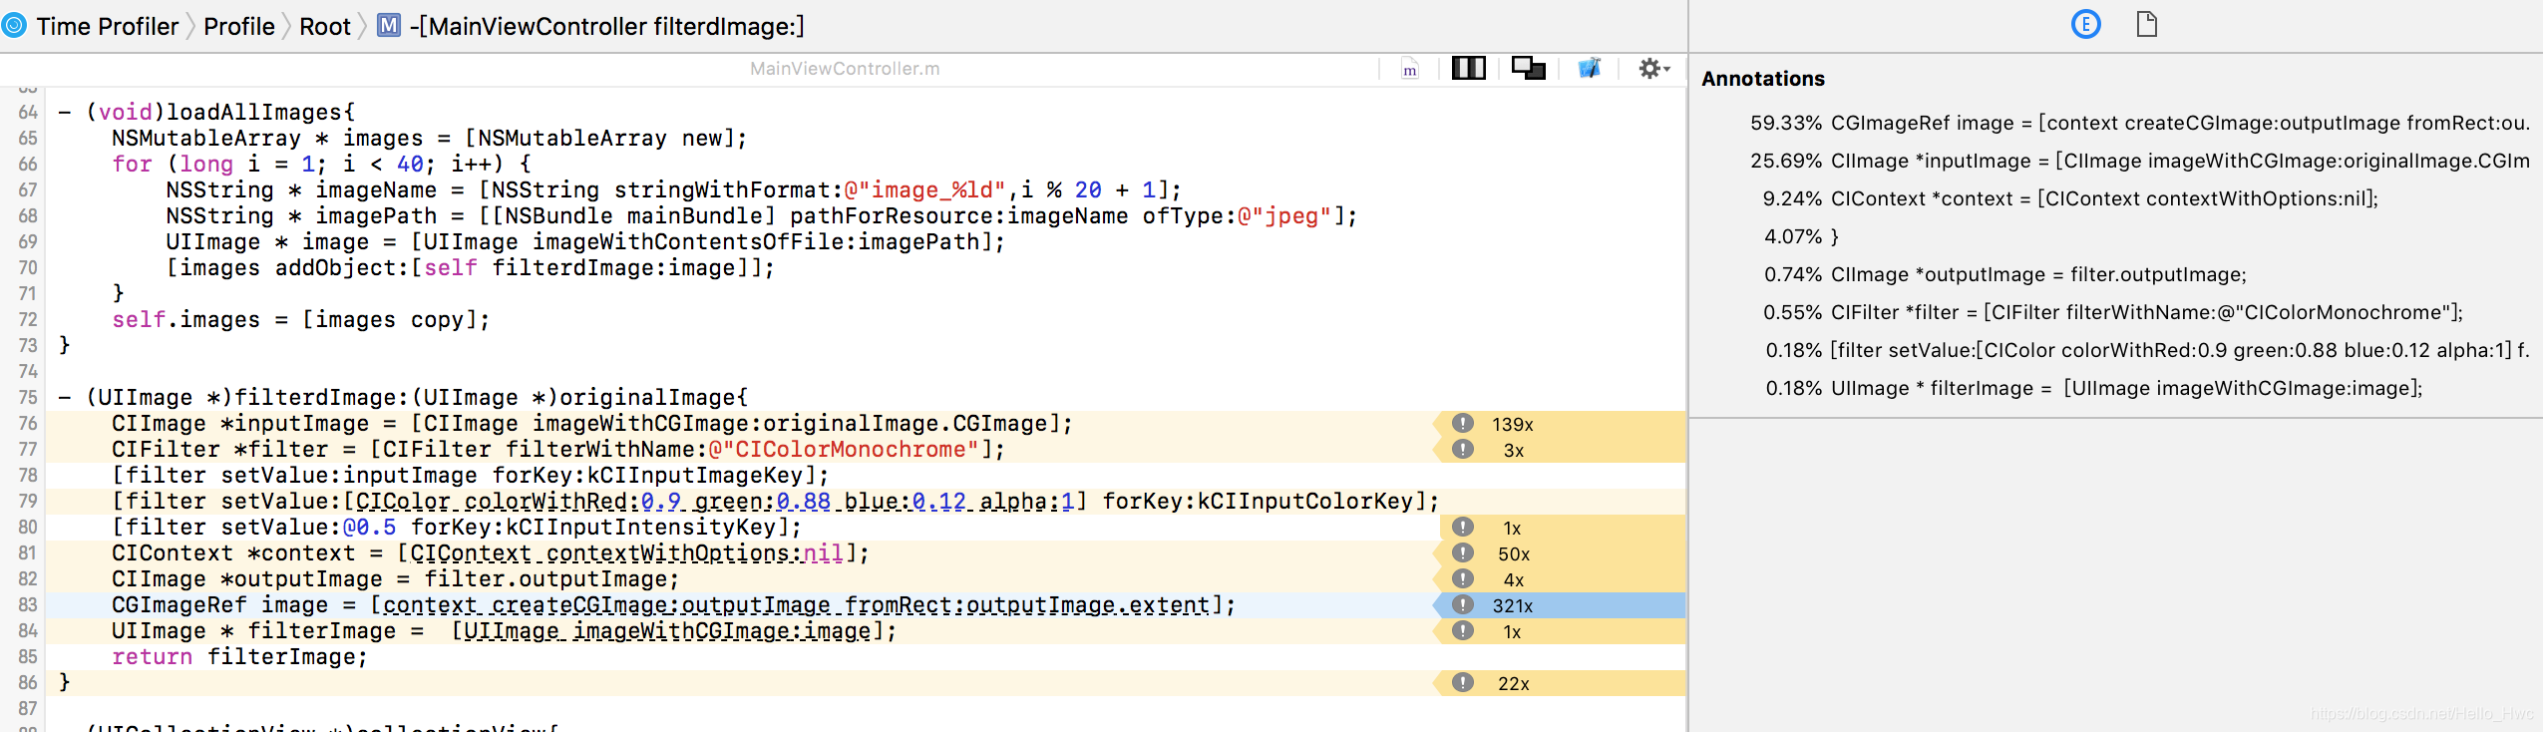The height and width of the screenshot is (732, 2543).
Task: Click line 82 filter.outputImage code
Action: [395, 579]
